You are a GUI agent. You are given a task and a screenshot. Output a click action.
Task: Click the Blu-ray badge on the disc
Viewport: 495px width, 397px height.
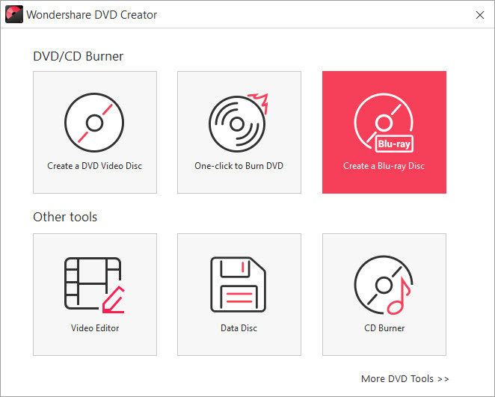[393, 144]
